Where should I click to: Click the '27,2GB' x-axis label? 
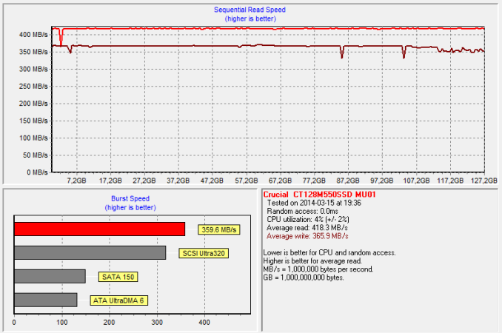tap(144, 181)
